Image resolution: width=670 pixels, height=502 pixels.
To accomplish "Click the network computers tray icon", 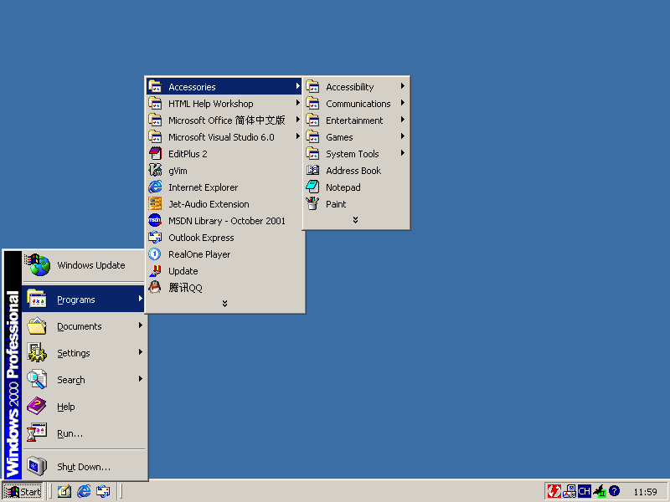I will [x=569, y=491].
